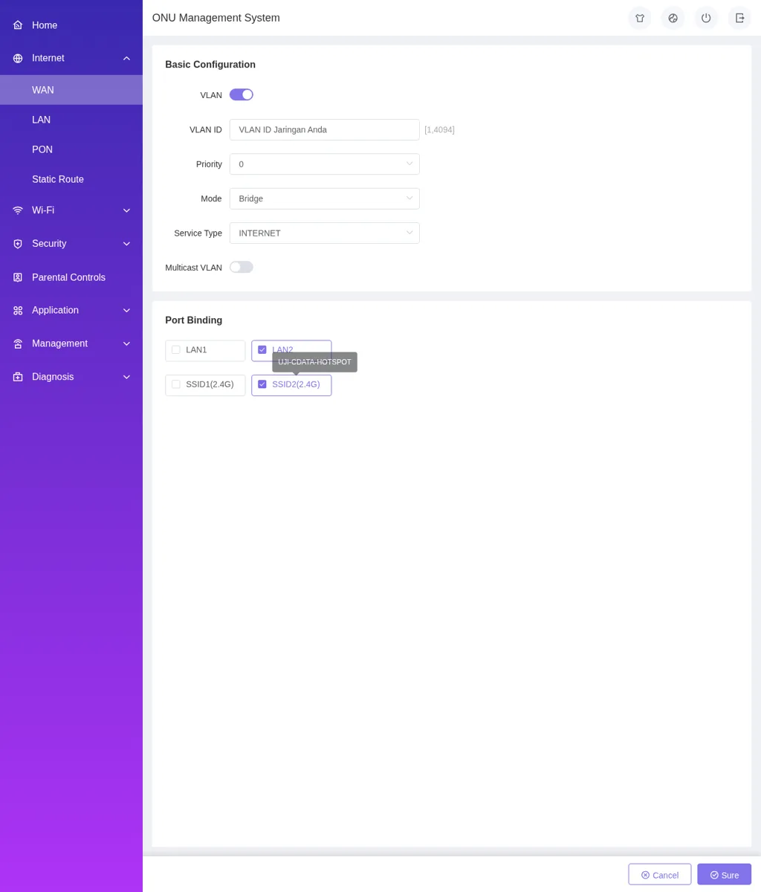The image size is (761, 892).
Task: Open the PON submenu item
Action: point(71,149)
